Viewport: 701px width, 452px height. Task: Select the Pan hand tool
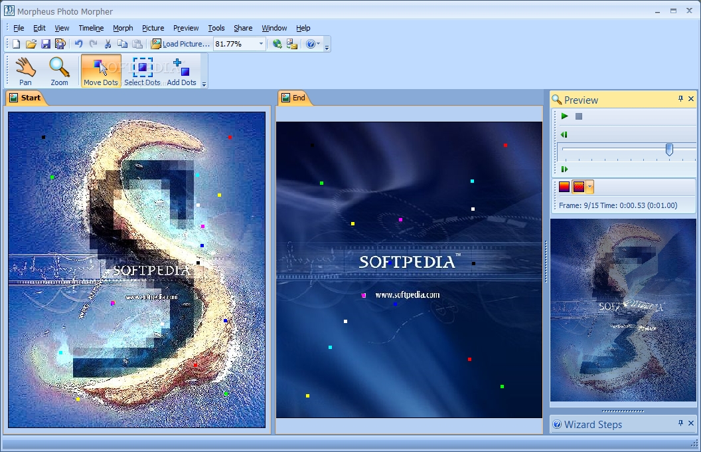25,71
